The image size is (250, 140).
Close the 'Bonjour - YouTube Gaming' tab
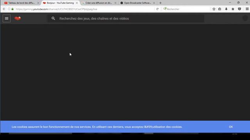coord(77,3)
